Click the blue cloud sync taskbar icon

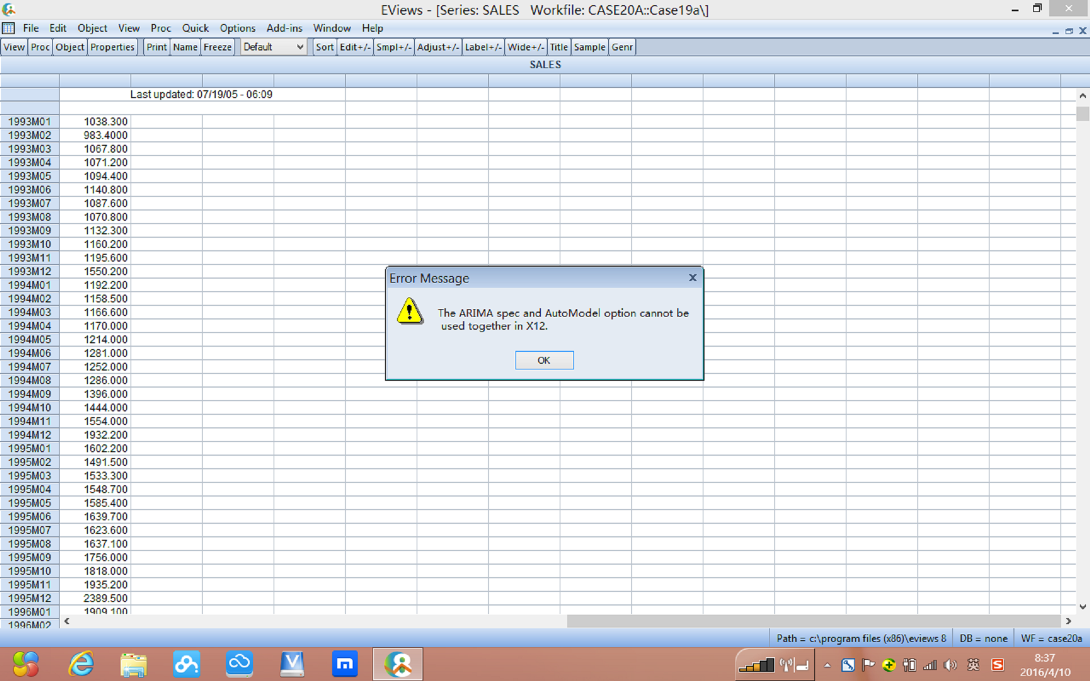pos(239,664)
